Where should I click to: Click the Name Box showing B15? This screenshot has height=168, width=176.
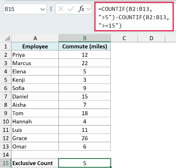tap(25, 9)
